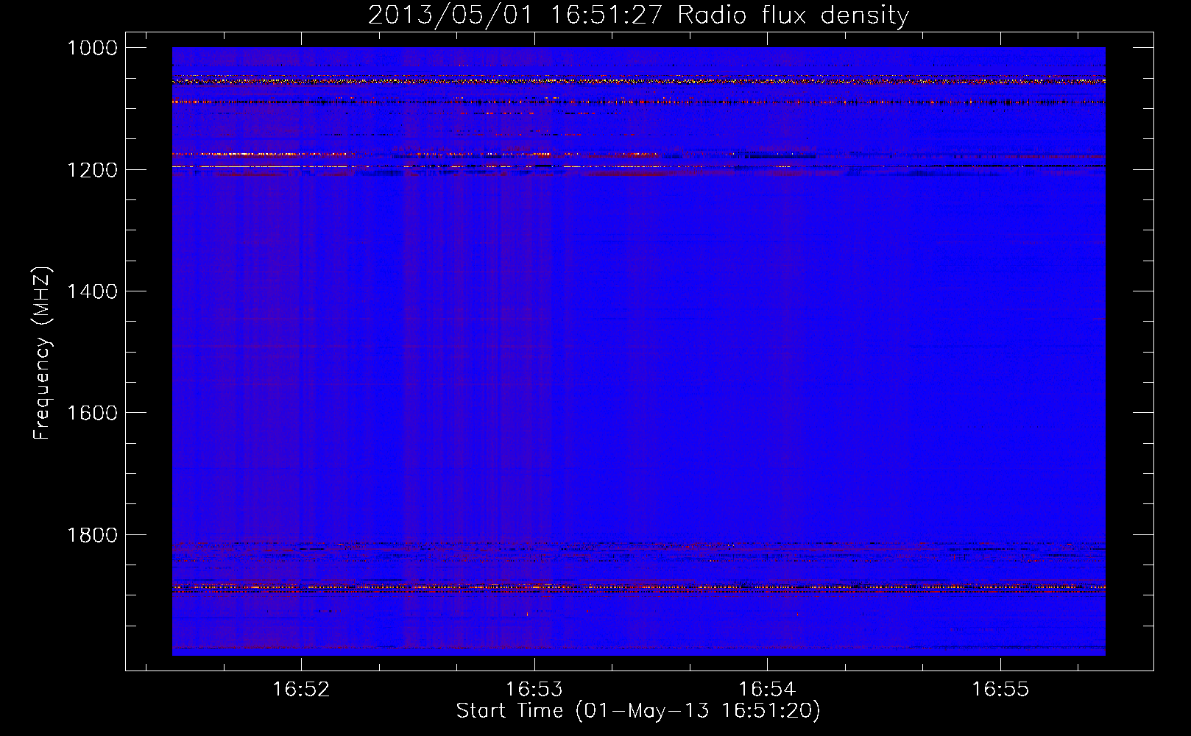This screenshot has height=736, width=1191.
Task: Select the 1400 frequency tick label
Action: pyautogui.click(x=92, y=291)
